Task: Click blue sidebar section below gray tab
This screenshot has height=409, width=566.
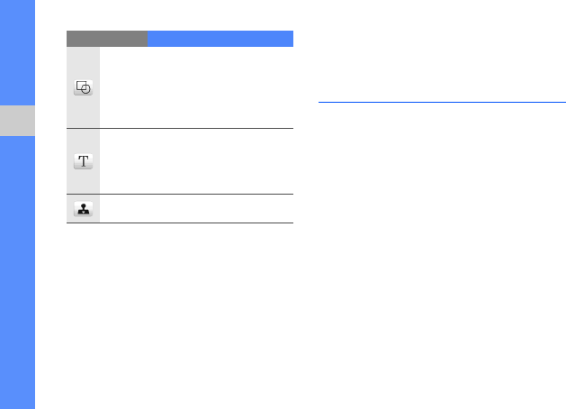Action: click(17, 270)
